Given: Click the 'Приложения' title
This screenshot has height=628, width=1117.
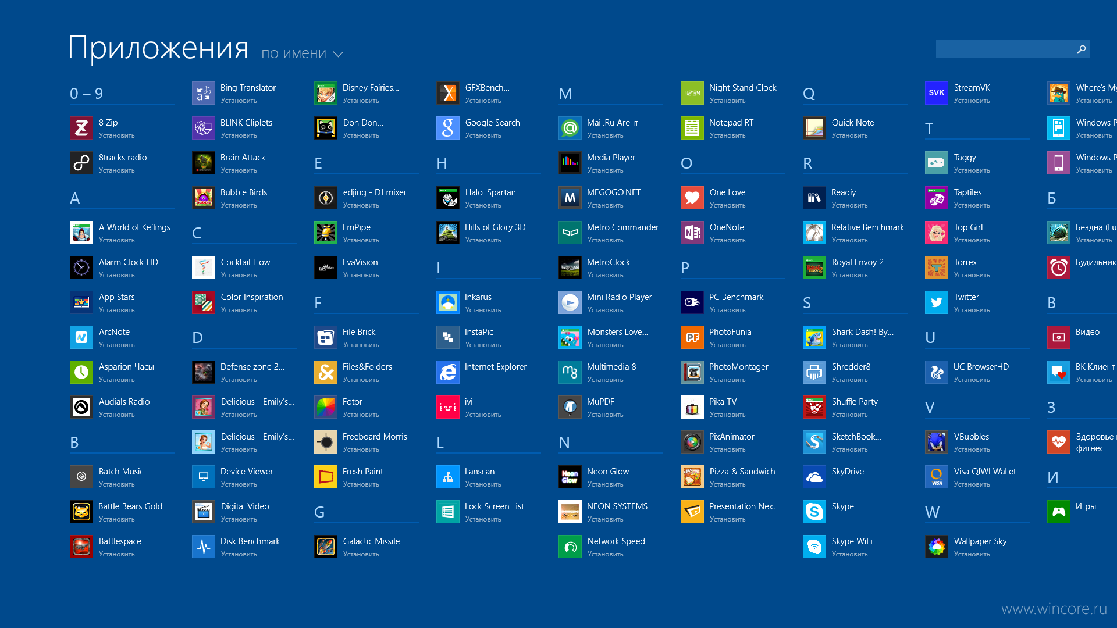Looking at the screenshot, I should 158,48.
